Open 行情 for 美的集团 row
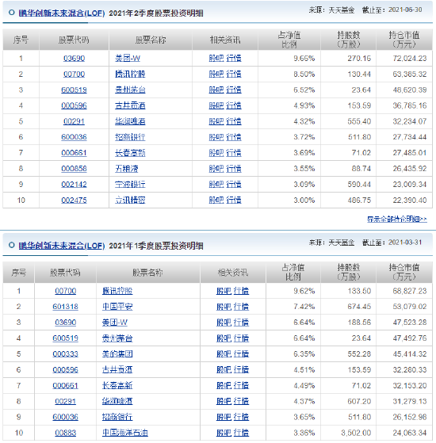Screen dimensions: 436x443 click(x=241, y=354)
